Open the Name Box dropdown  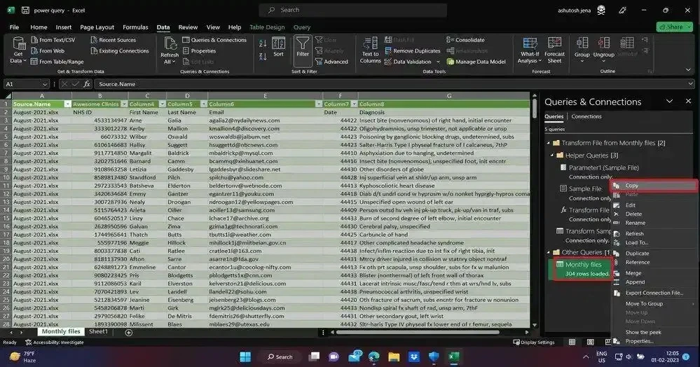(x=45, y=84)
